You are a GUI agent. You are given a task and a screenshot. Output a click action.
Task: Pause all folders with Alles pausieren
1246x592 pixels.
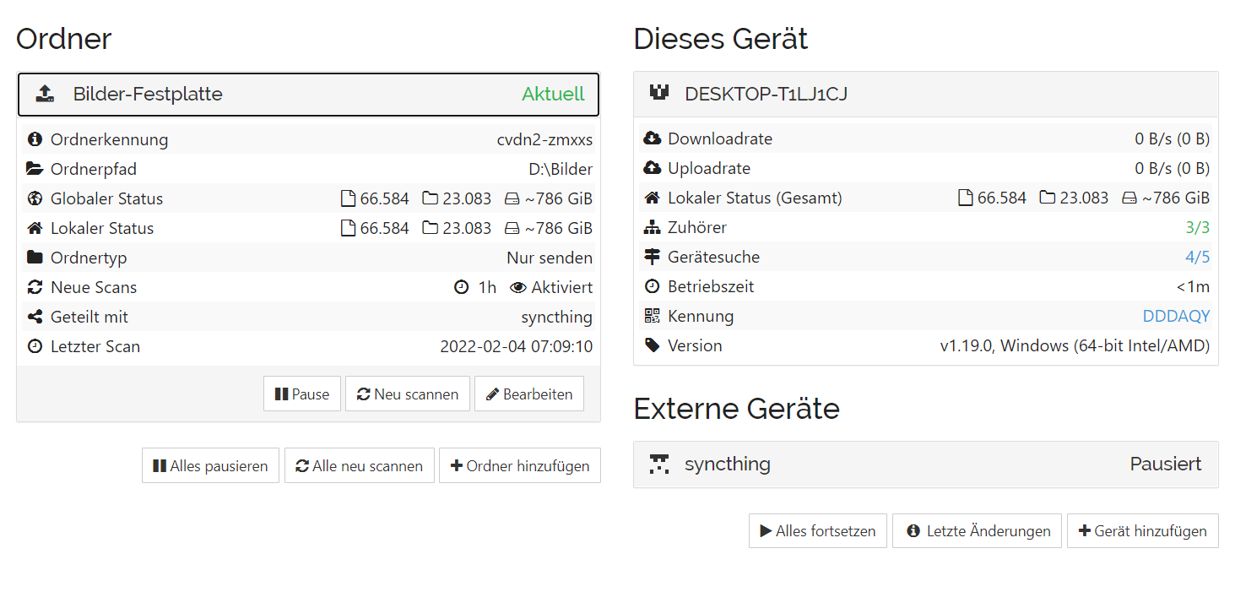tap(210, 466)
